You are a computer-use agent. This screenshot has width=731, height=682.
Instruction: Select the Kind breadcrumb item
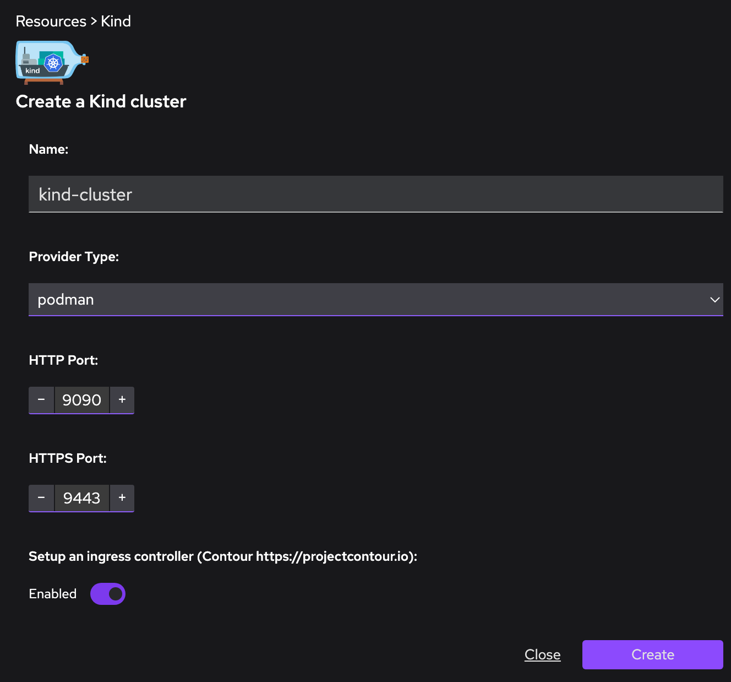pos(116,21)
